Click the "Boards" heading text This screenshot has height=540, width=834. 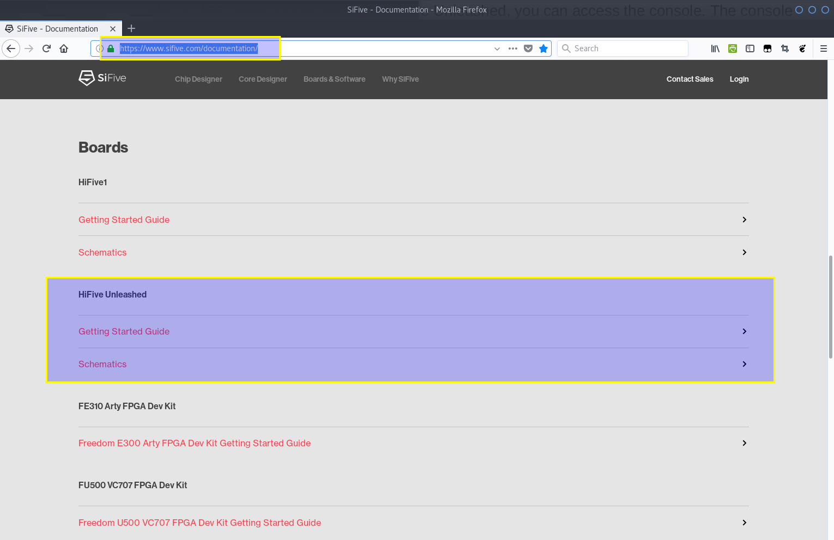coord(103,147)
